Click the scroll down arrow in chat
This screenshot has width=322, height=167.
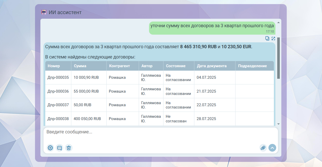278,124
